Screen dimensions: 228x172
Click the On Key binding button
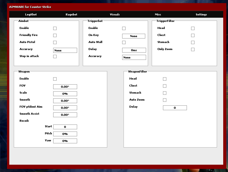pos(134,36)
